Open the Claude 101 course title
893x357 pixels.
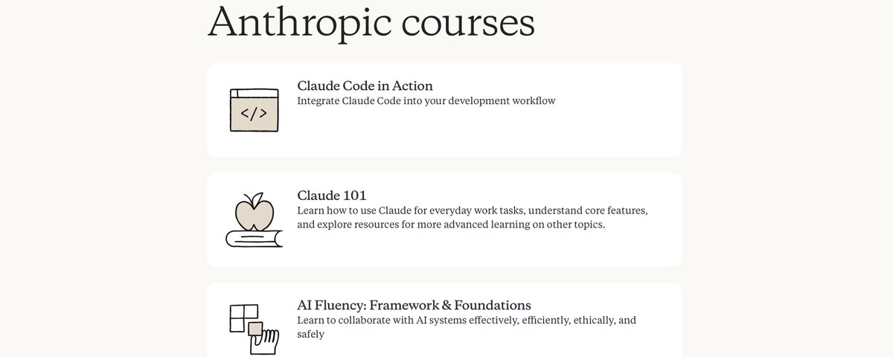(x=331, y=196)
